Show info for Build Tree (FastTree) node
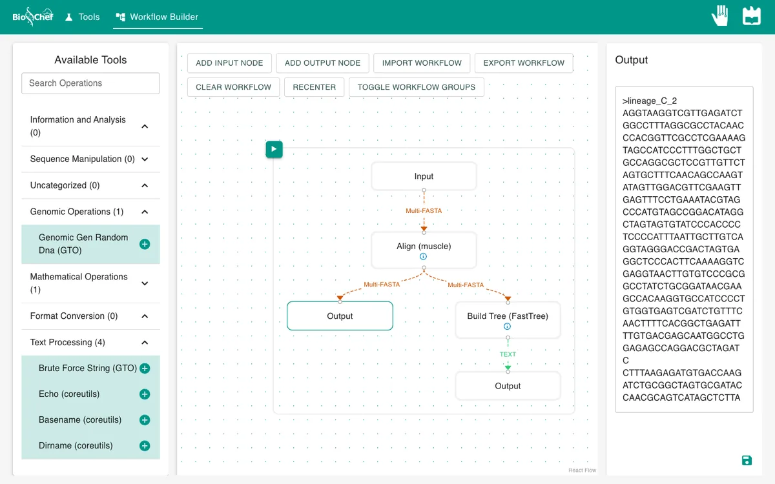Screen dimensions: 775x484 (x=508, y=327)
